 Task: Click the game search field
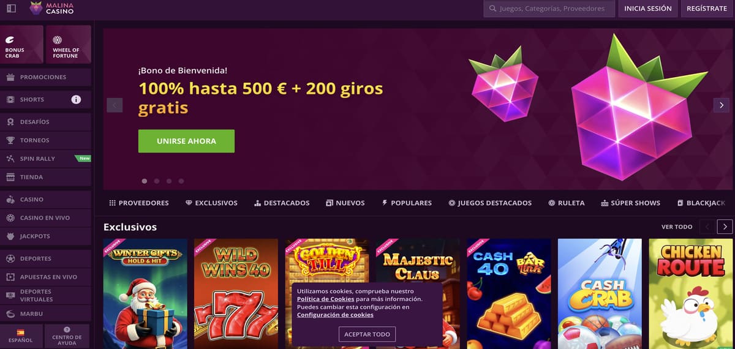tap(549, 9)
